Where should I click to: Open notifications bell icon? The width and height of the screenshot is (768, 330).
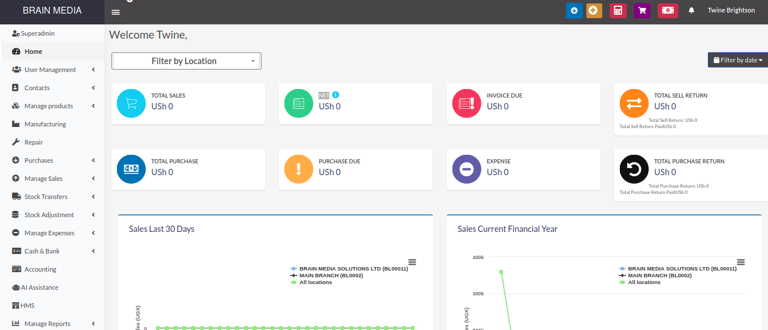click(x=691, y=10)
